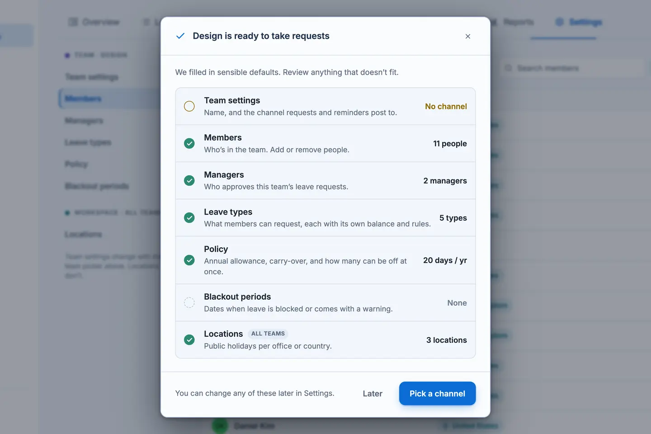Click the None value for Blackout periods
The height and width of the screenshot is (434, 651).
[x=457, y=303]
